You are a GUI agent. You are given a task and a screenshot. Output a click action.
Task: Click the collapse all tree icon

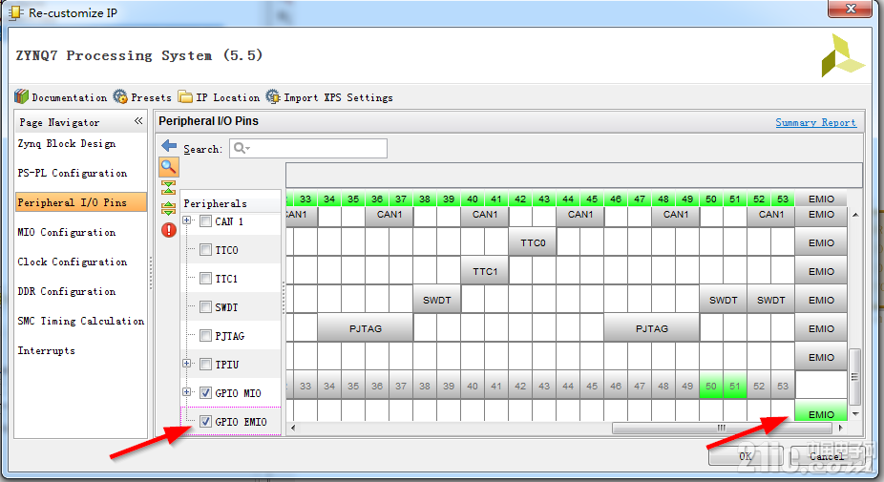tap(169, 187)
